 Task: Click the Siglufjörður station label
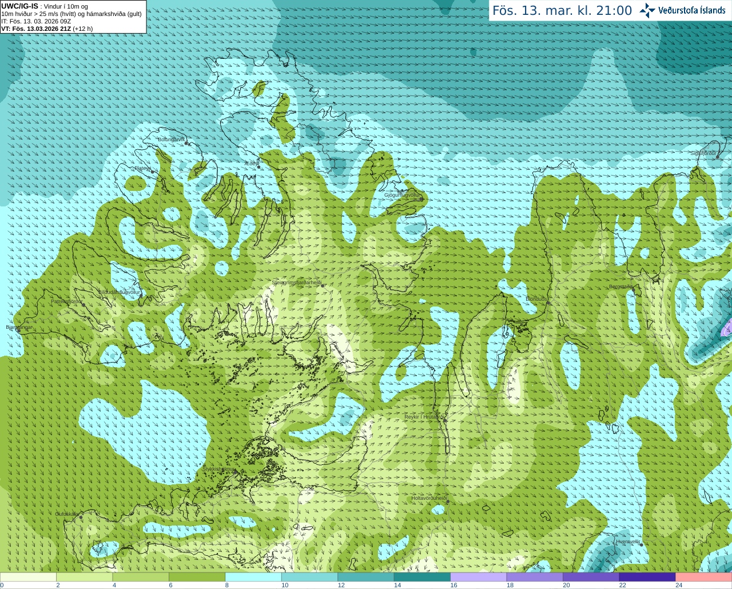pyautogui.click(x=703, y=153)
